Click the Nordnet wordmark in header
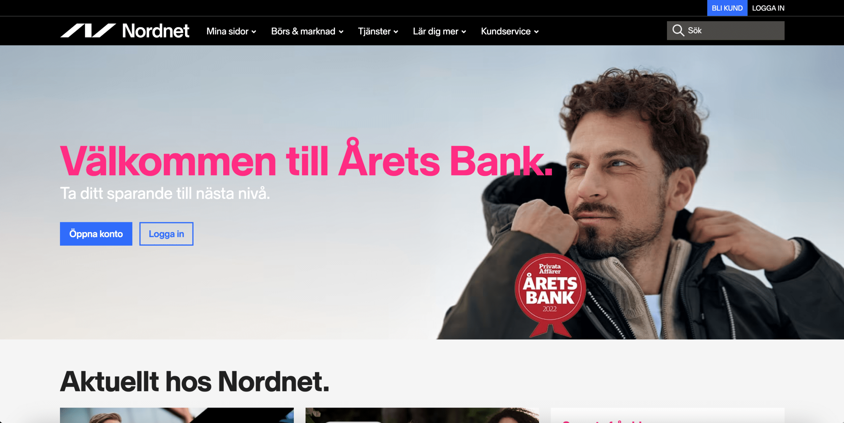This screenshot has height=423, width=844. (156, 31)
